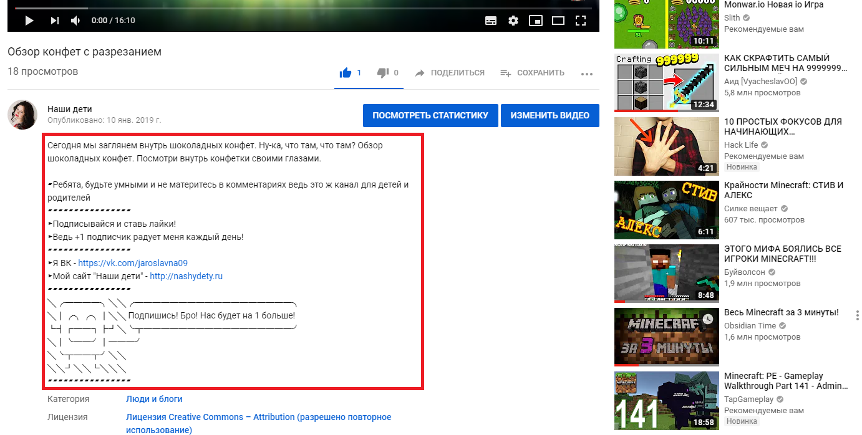The height and width of the screenshot is (435, 862).
Task: Mute the video volume
Action: pos(75,21)
